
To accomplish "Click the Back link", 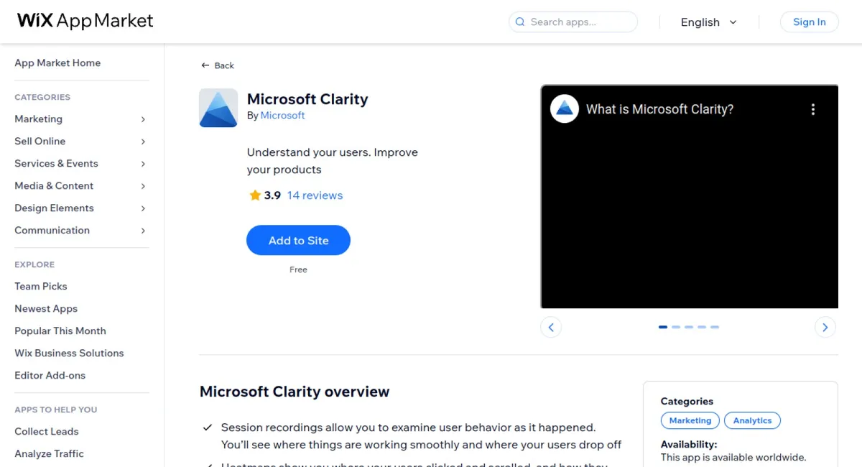I will coord(218,65).
